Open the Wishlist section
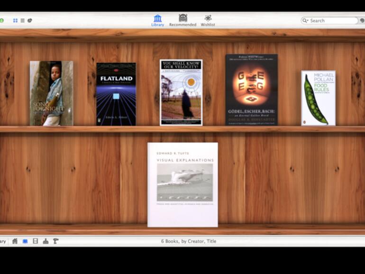The image size is (365, 274). (208, 20)
